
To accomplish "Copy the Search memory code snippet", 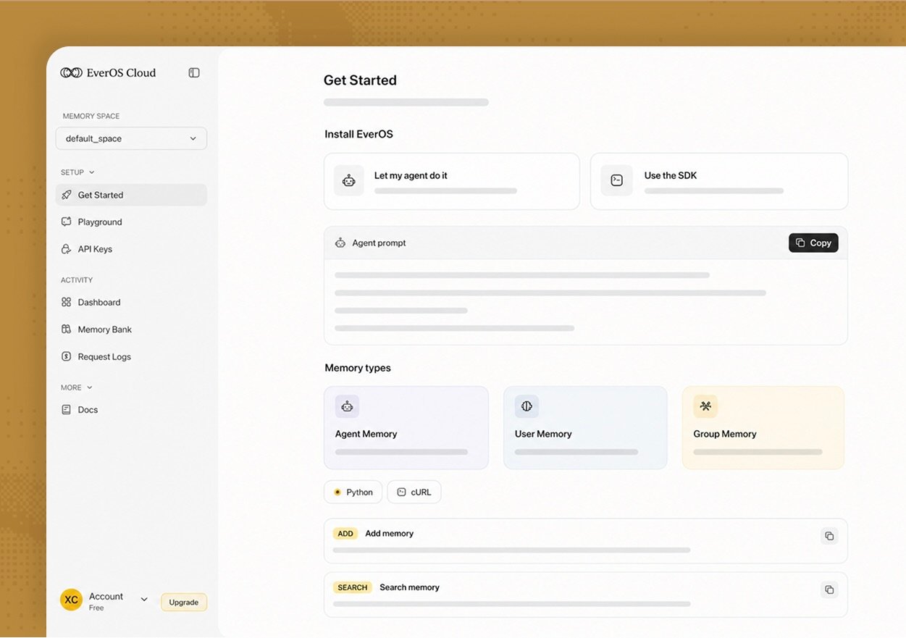I will point(829,589).
